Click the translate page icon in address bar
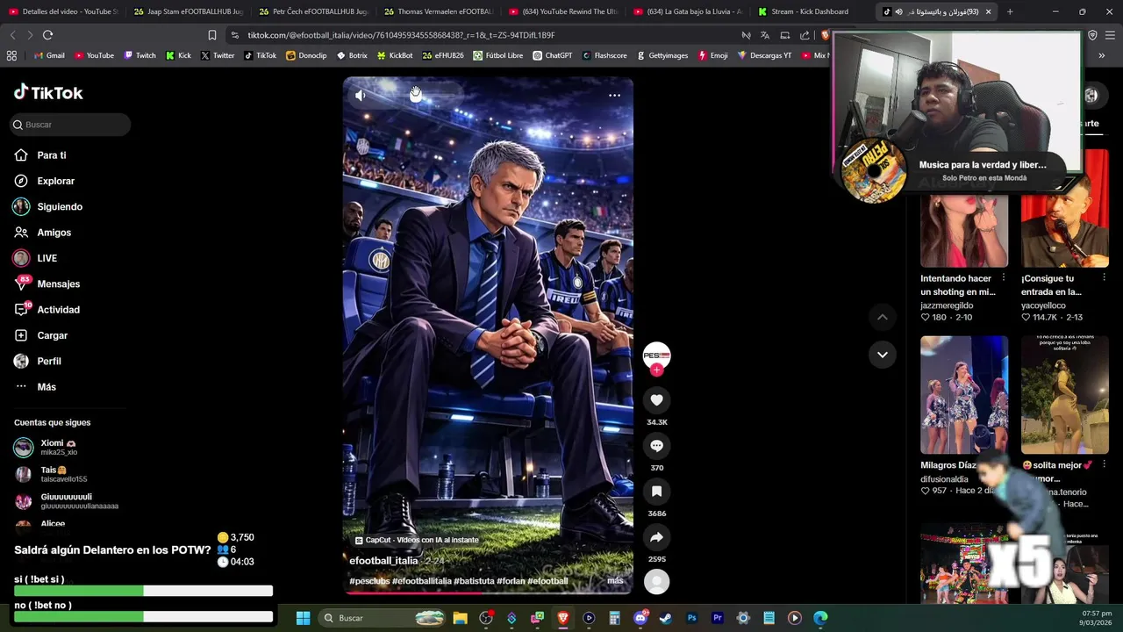This screenshot has height=632, width=1123. [x=764, y=35]
